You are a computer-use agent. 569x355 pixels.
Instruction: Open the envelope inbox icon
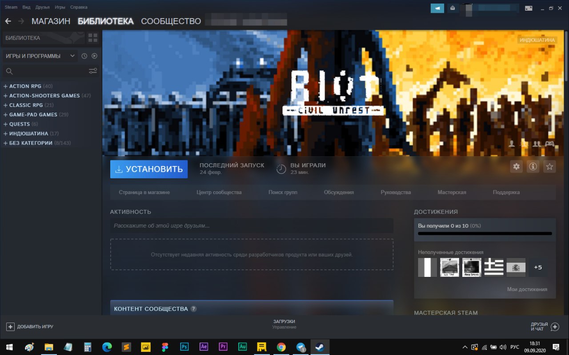point(453,8)
